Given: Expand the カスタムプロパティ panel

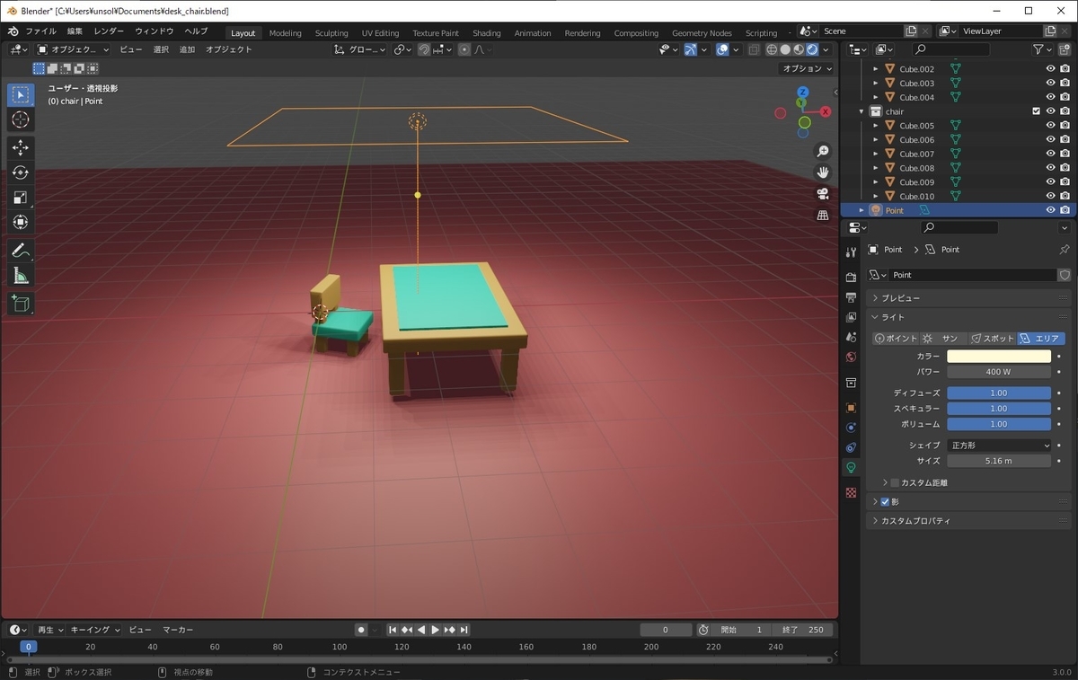Looking at the screenshot, I should pos(969,521).
